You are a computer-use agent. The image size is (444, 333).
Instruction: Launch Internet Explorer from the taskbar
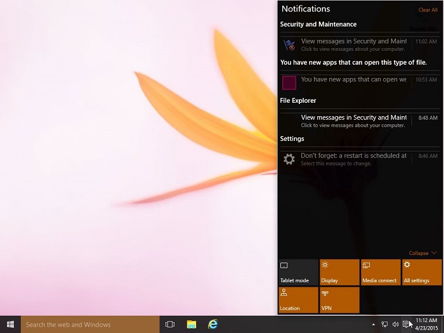(213, 325)
